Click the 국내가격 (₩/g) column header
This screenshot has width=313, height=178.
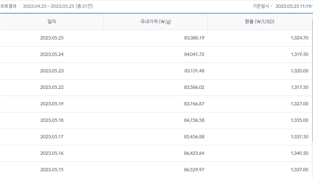pos(156,22)
